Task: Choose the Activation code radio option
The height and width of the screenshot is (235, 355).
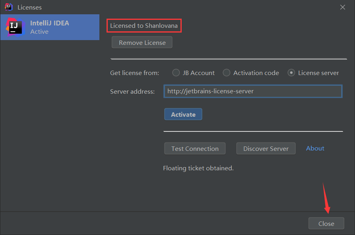Action: pyautogui.click(x=227, y=73)
